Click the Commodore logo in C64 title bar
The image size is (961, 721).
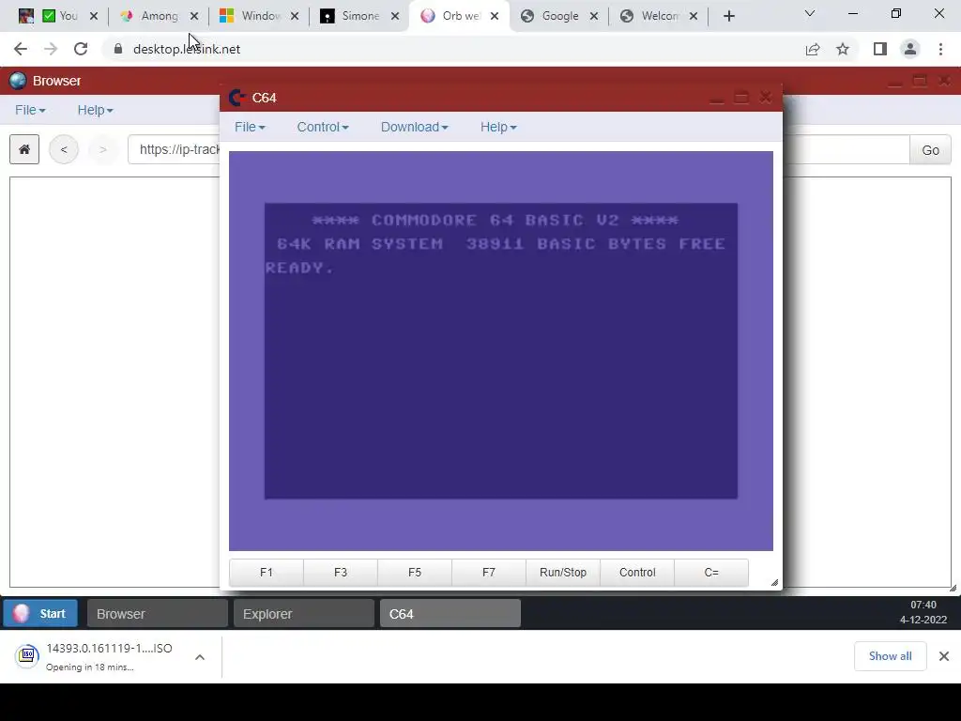(237, 98)
